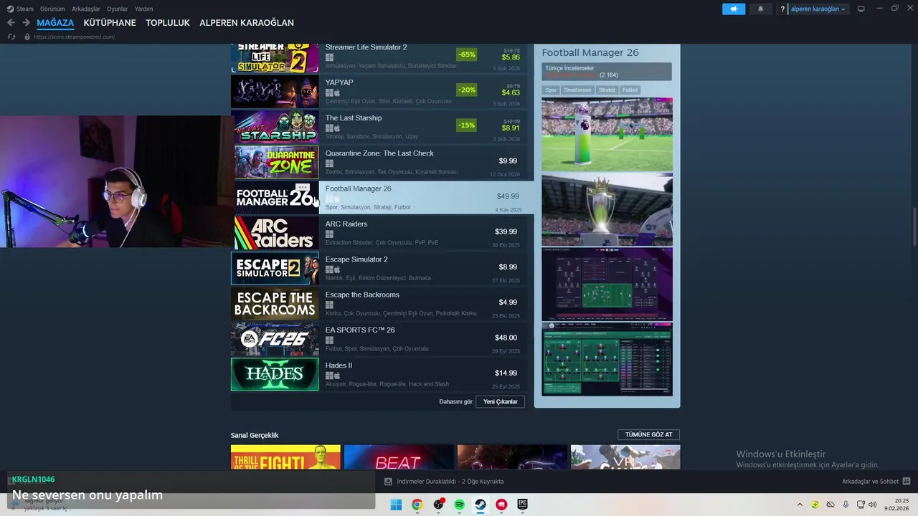Go back with the left arrow
This screenshot has height=516, width=918.
click(11, 23)
